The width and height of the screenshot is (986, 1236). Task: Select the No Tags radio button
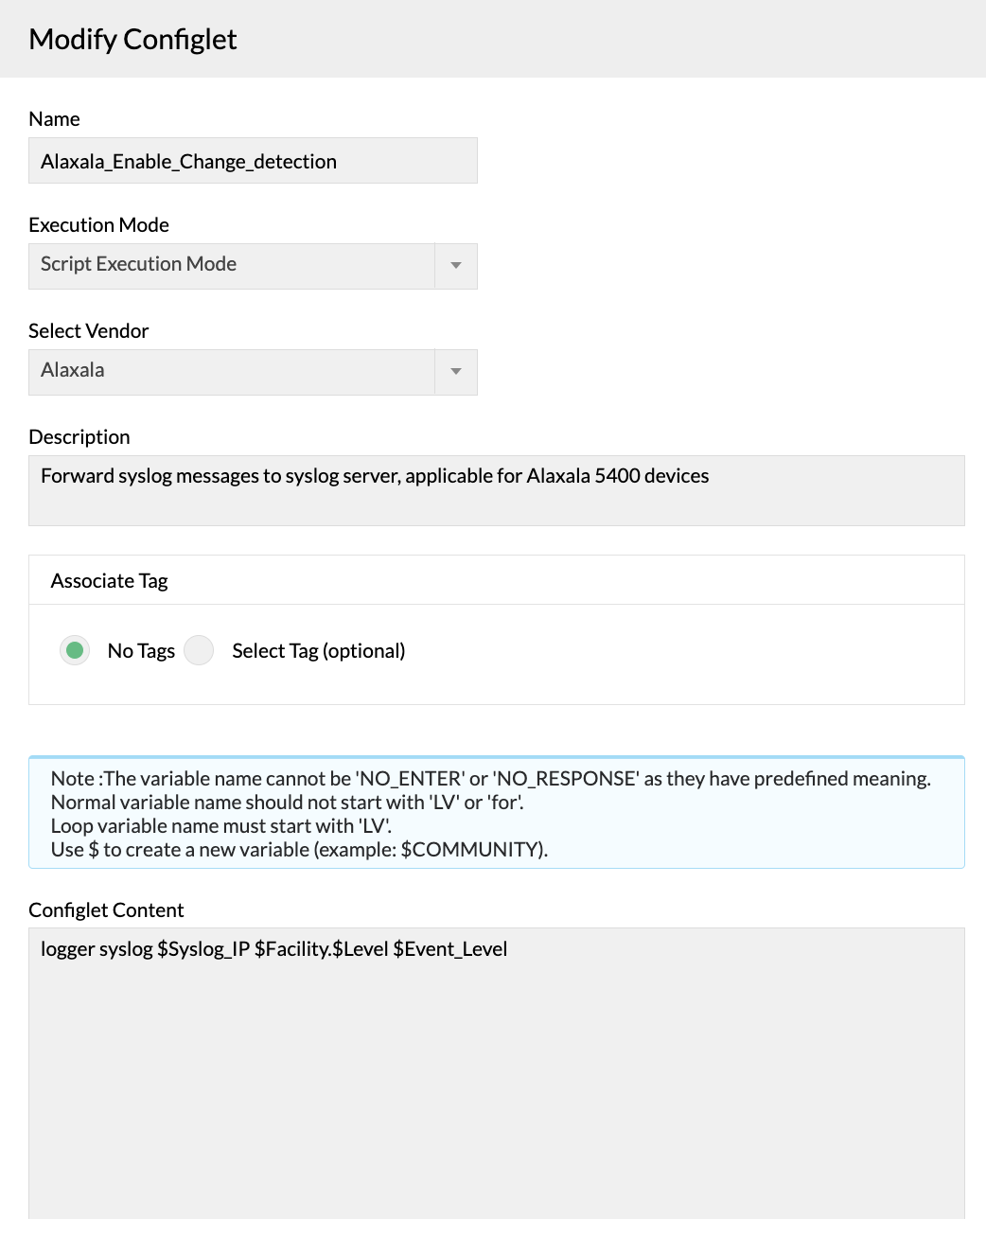tap(75, 650)
